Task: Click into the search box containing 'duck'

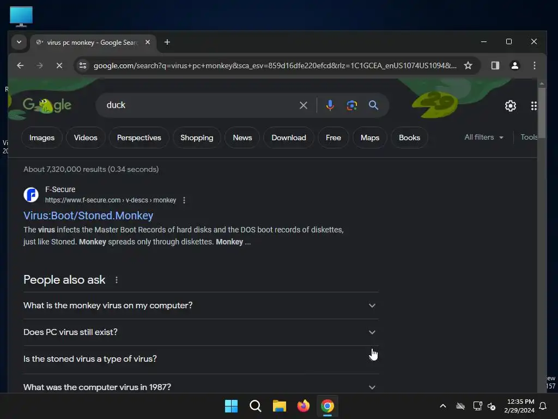Action: (199, 105)
